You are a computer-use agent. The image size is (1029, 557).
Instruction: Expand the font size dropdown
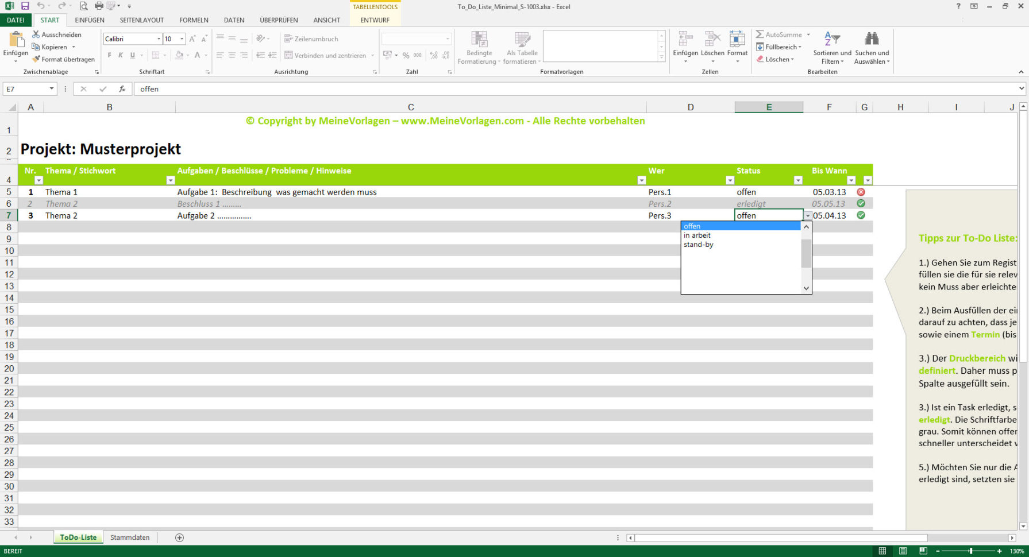[182, 38]
